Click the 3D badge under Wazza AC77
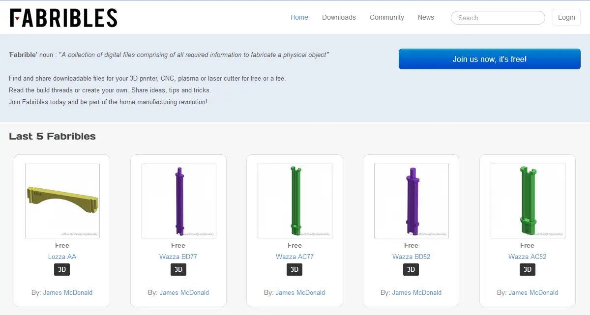The height and width of the screenshot is (315, 590). coord(295,269)
